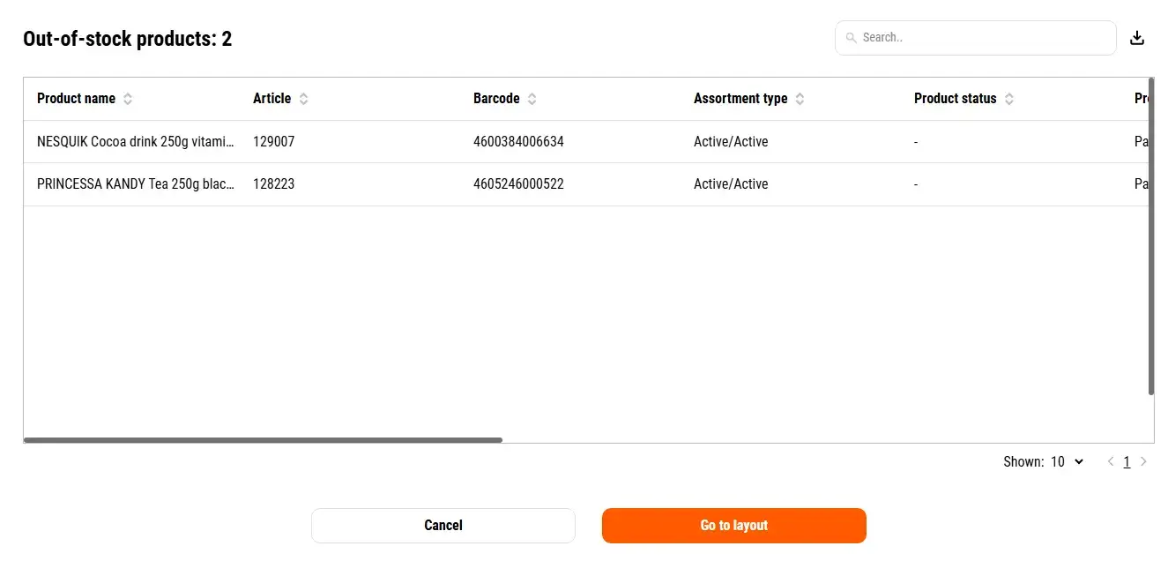Viewport: 1168px width, 561px height.
Task: Sort by Product status icon
Action: click(x=1009, y=99)
